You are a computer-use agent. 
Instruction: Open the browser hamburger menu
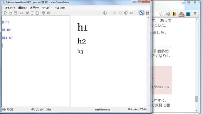click(195, 14)
